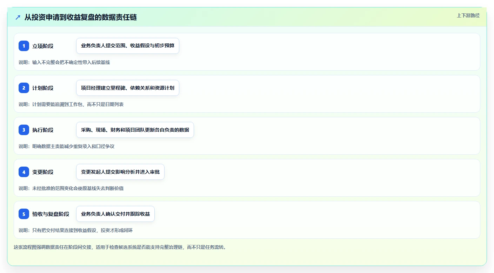
Task: Click the note 计划需要能追溯到工作包
Action: (58, 104)
